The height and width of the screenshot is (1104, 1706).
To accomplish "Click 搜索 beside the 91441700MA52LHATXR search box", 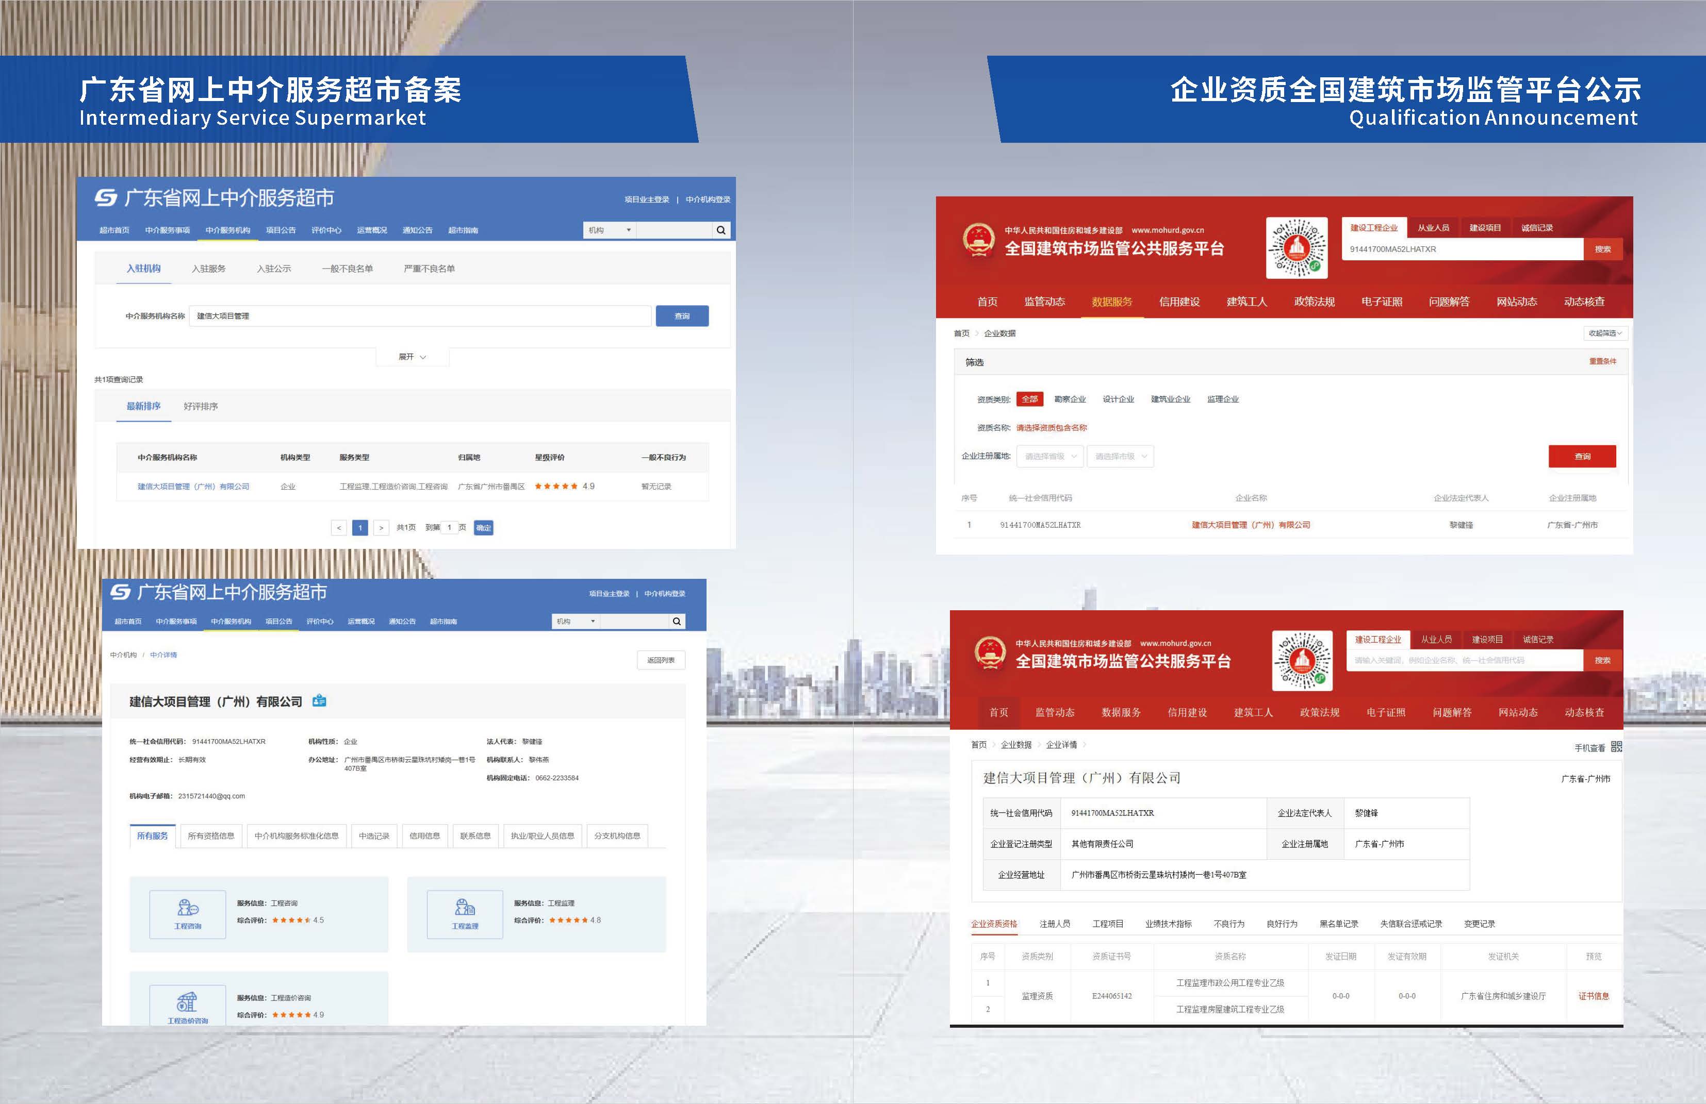I will [x=1603, y=249].
